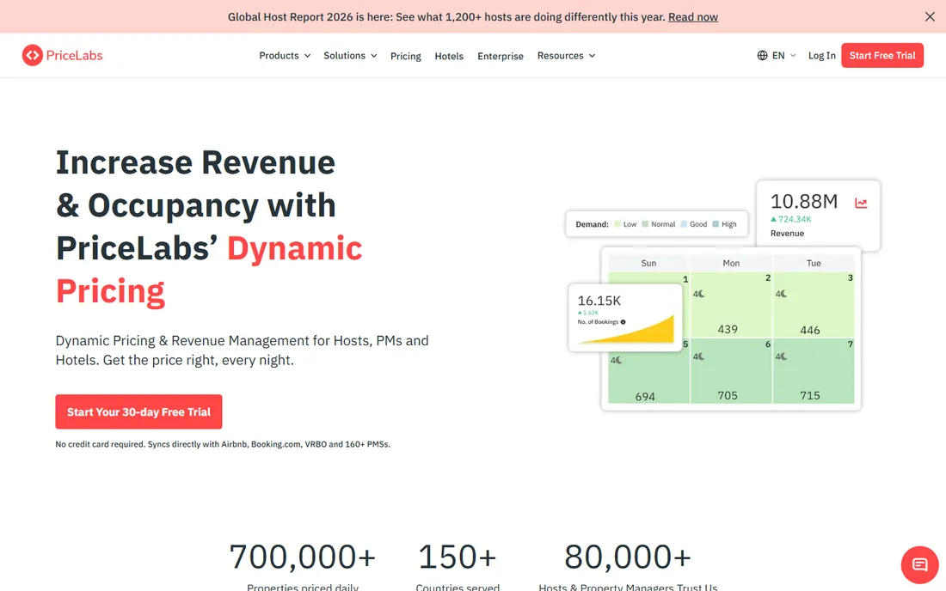Click the moon icon in day 7 cell
Viewport: 946px width, 591px height.
[x=783, y=356]
